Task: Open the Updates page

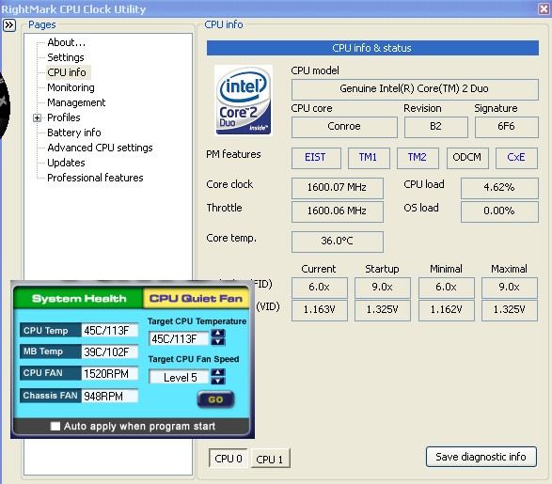Action: 66,163
